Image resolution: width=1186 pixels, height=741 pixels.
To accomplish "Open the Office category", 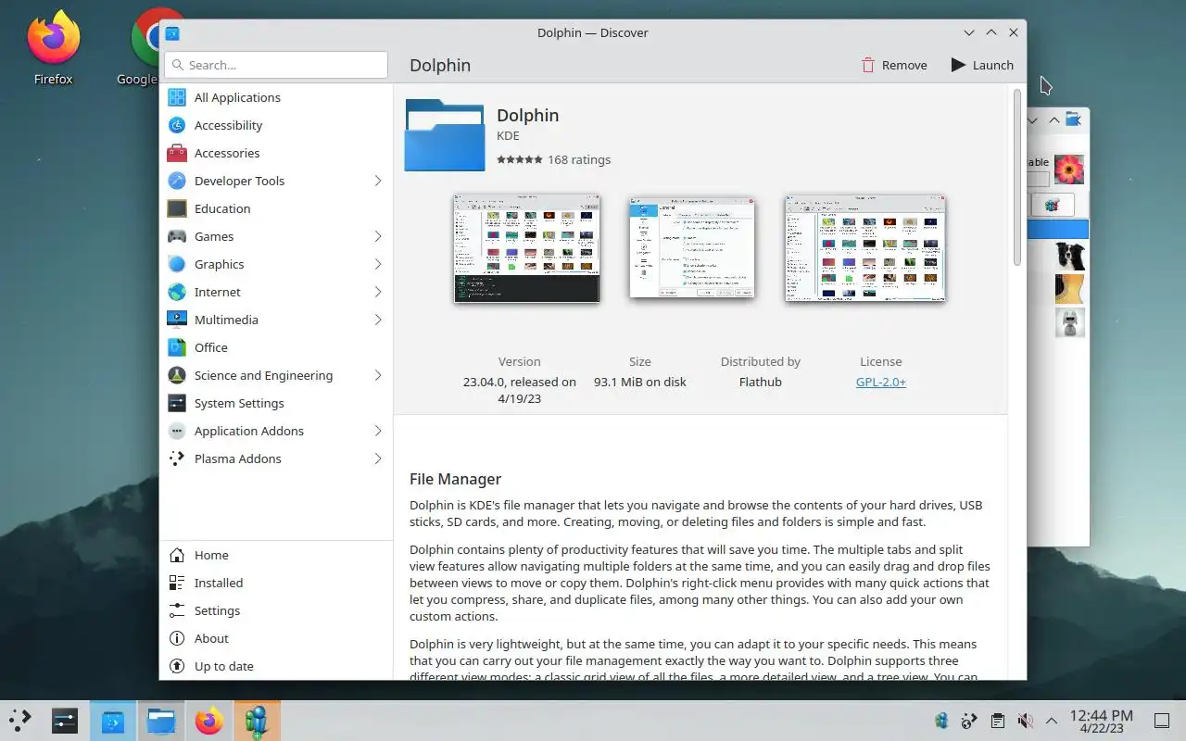I will click(x=276, y=347).
